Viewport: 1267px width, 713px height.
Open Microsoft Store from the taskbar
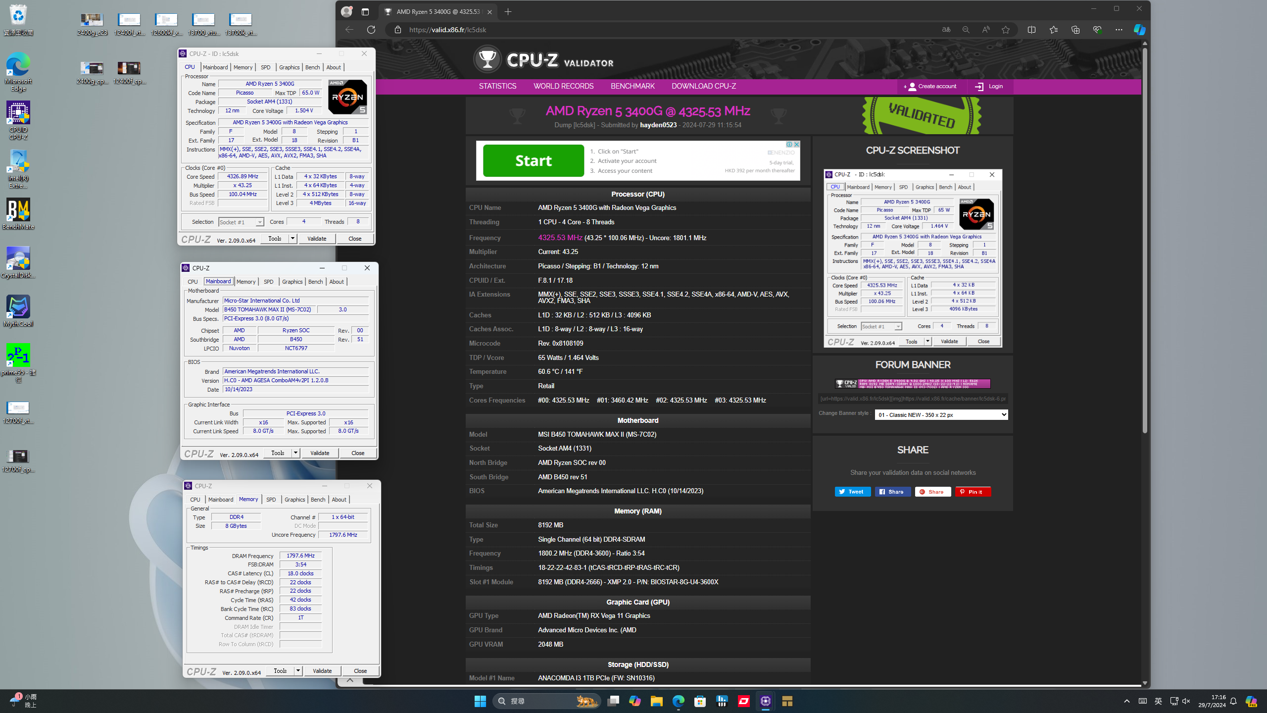point(700,701)
